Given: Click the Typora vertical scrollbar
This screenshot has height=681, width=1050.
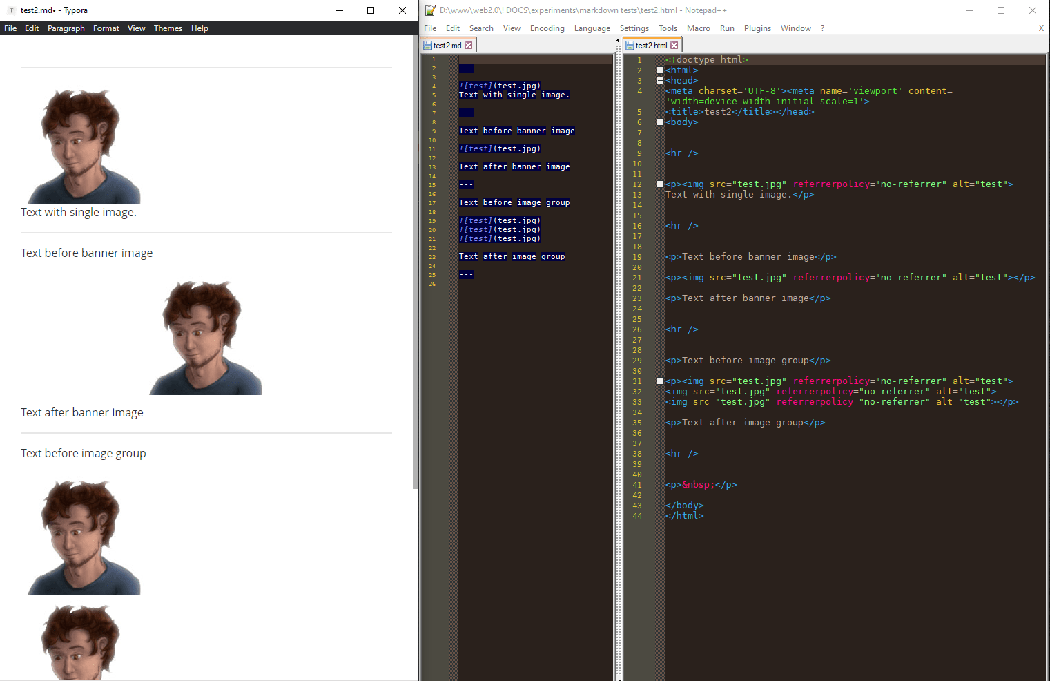Looking at the screenshot, I should 415,262.
